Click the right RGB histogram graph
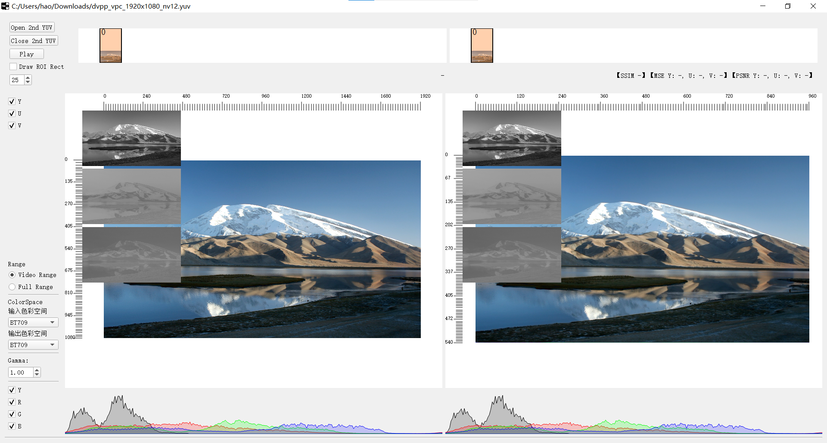The image size is (827, 443). (634, 414)
